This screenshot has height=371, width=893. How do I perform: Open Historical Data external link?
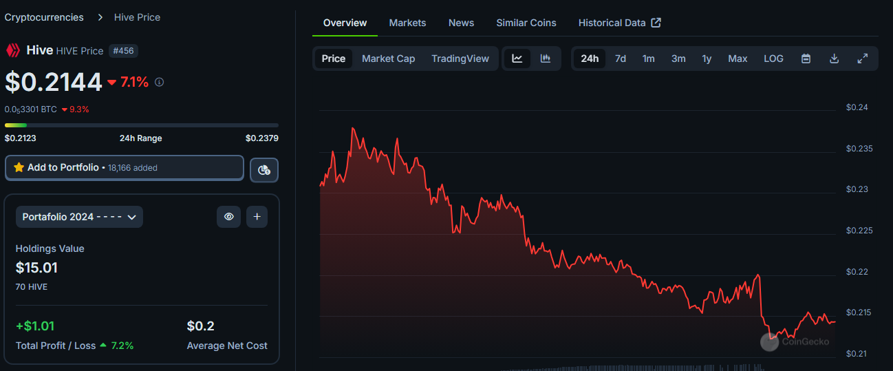coord(620,23)
